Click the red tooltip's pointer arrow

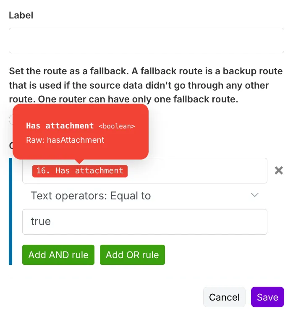[x=79, y=162]
